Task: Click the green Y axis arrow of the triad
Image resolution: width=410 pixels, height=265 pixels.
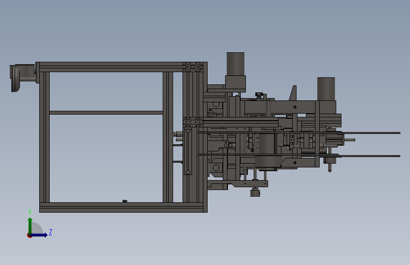Action: [x=30, y=225]
